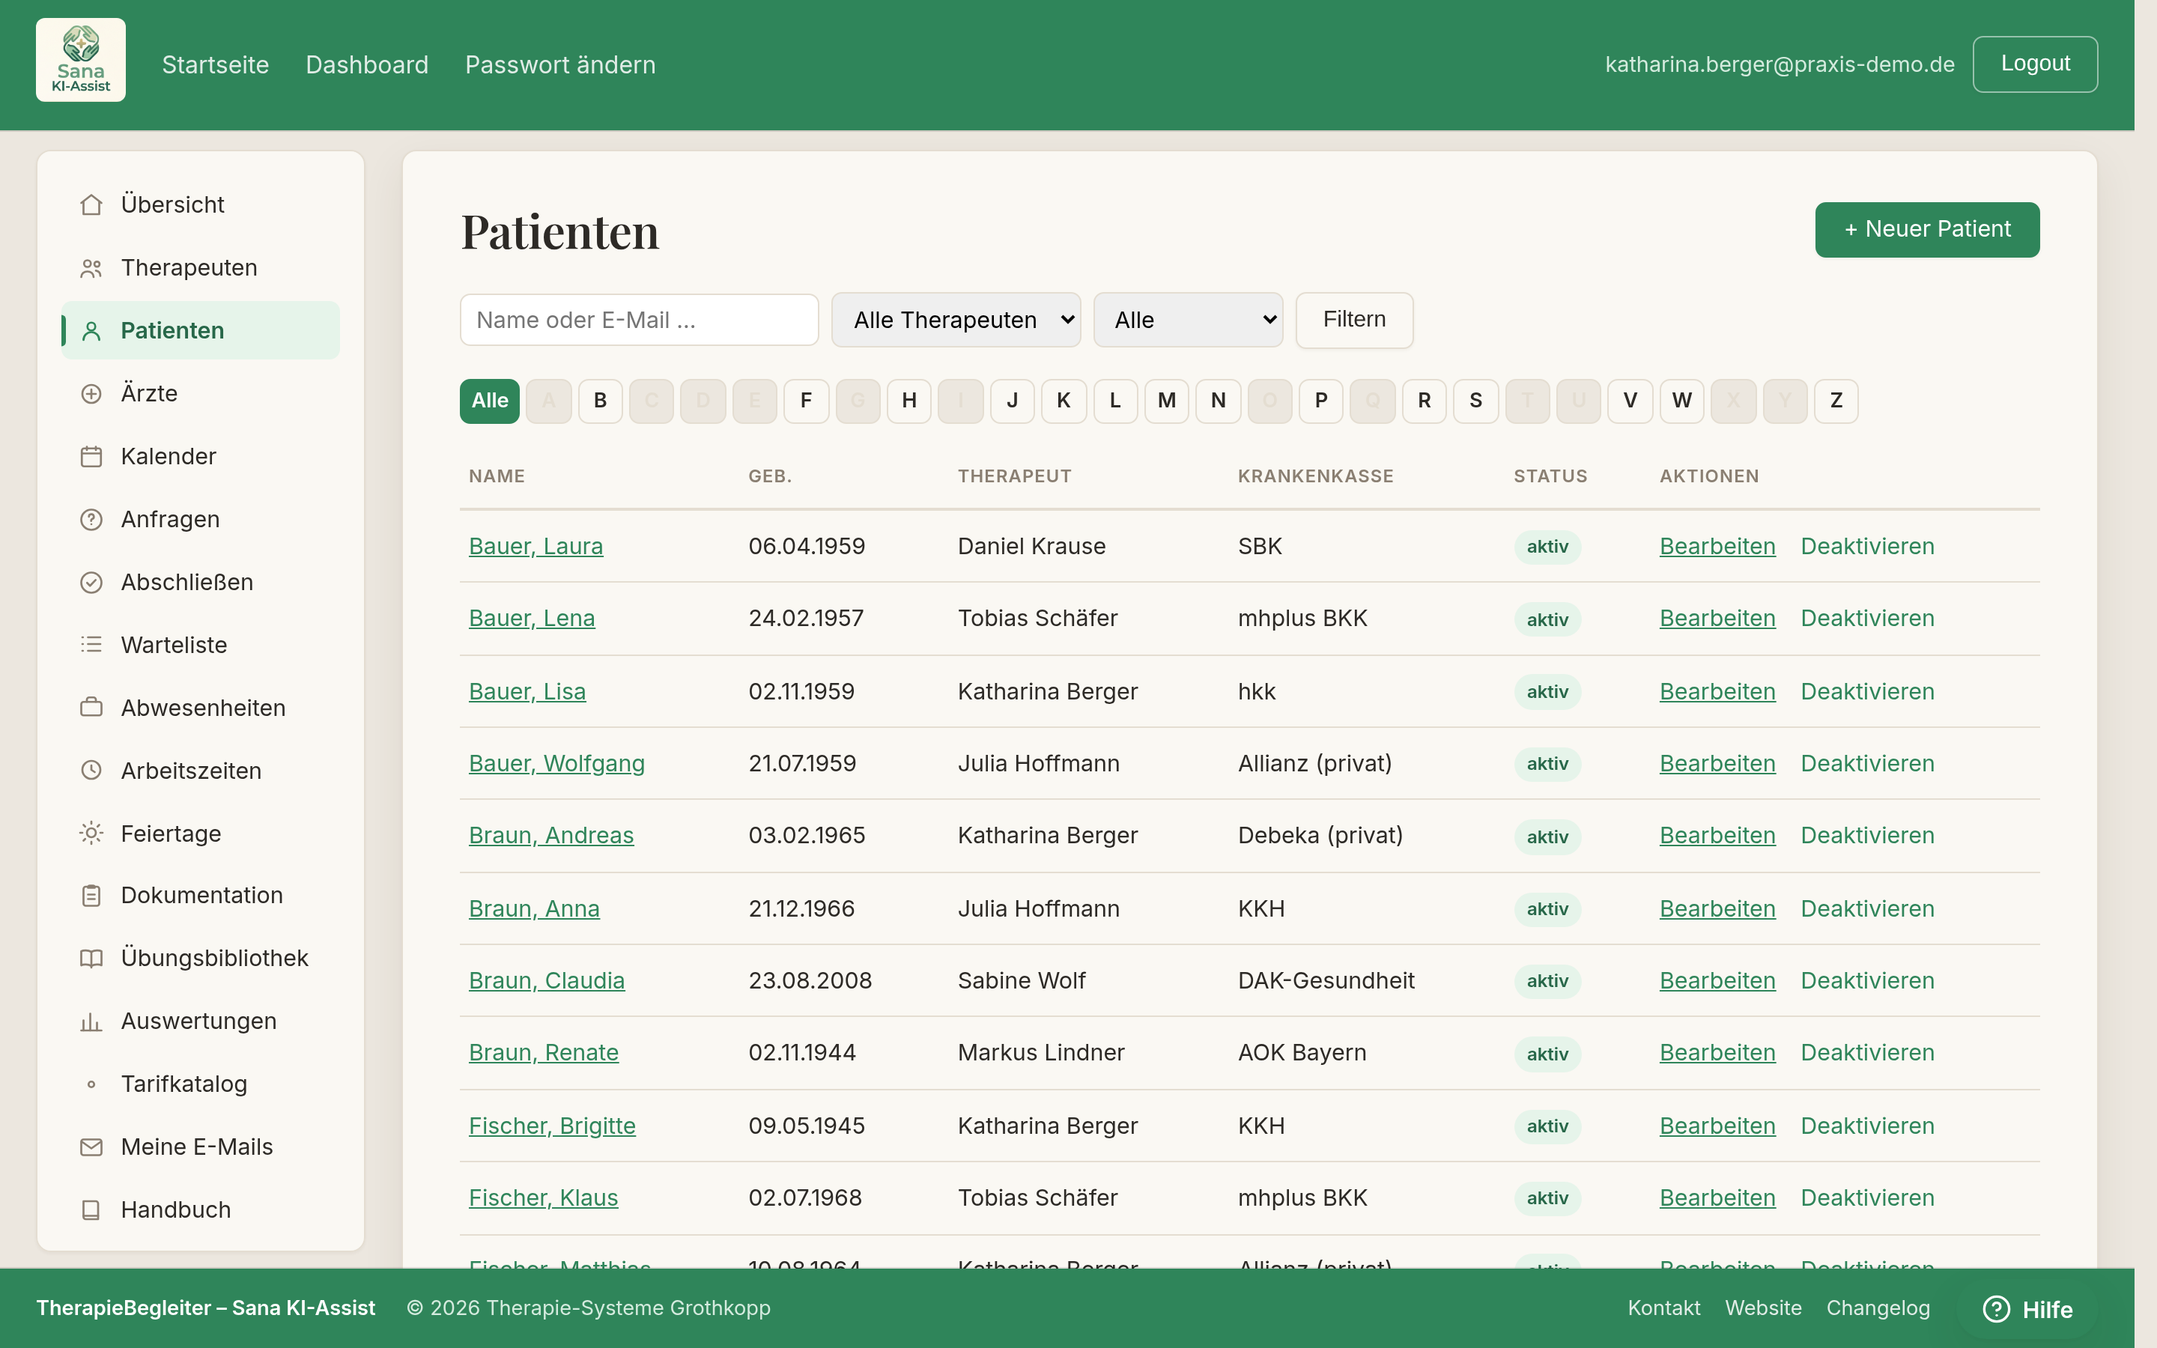
Task: Click Deaktivieren for Bauer, Lisa
Action: point(1867,692)
